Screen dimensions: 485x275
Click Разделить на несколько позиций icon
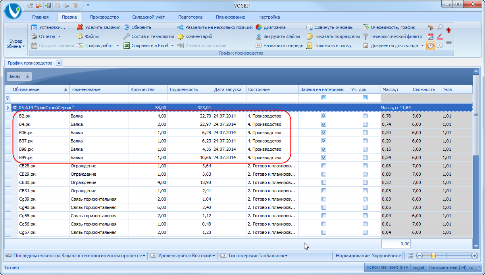coord(181,27)
